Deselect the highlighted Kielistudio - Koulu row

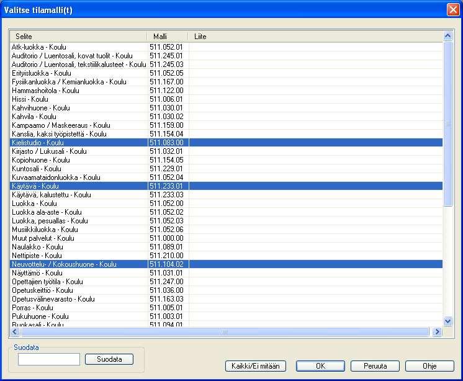(226, 143)
